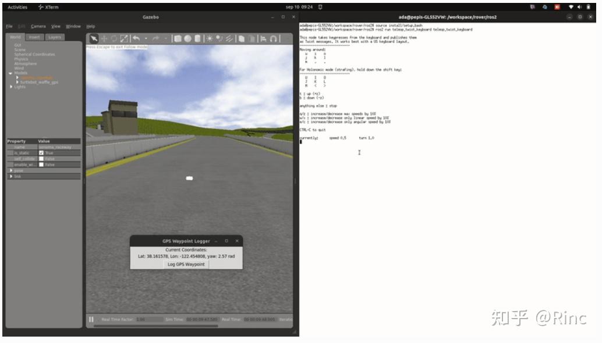Screen dimensions: 602x343
Task: Open the View menu
Action: pos(56,26)
